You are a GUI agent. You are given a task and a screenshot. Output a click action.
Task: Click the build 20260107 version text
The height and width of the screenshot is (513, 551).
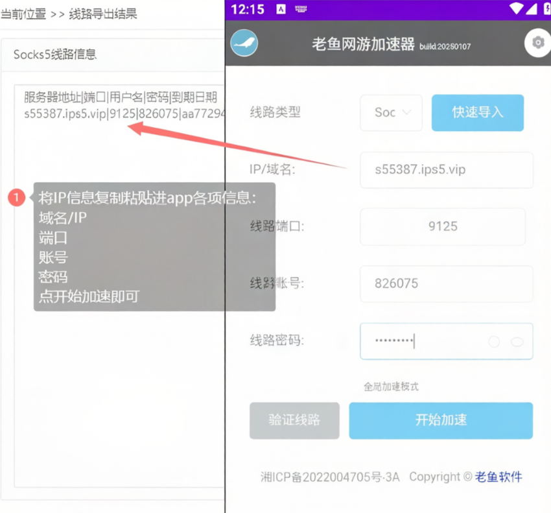(445, 47)
